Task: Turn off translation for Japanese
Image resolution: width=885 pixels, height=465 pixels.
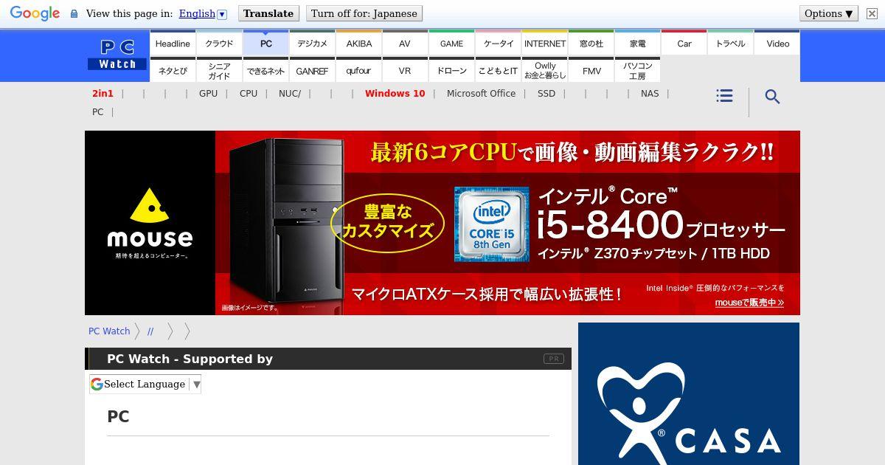Action: pos(364,13)
